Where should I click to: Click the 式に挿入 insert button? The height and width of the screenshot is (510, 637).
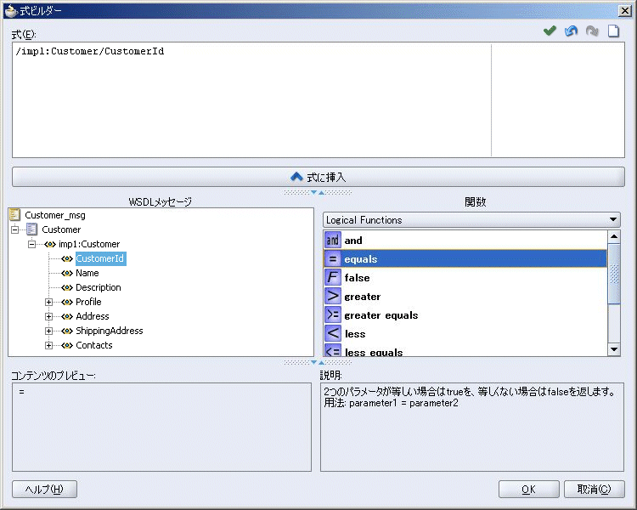(x=318, y=177)
